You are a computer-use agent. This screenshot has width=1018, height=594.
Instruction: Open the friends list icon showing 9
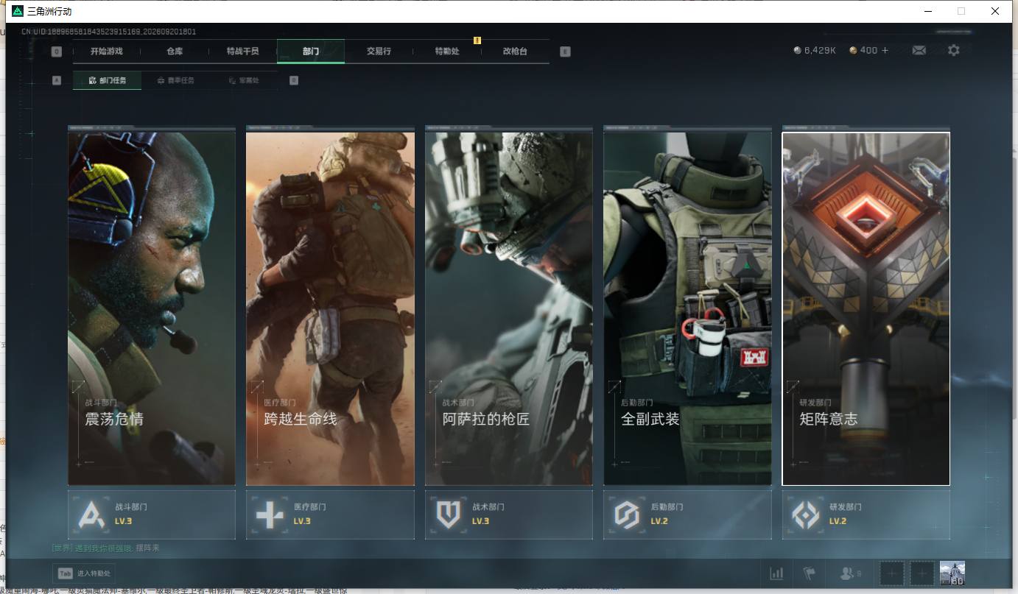[851, 573]
